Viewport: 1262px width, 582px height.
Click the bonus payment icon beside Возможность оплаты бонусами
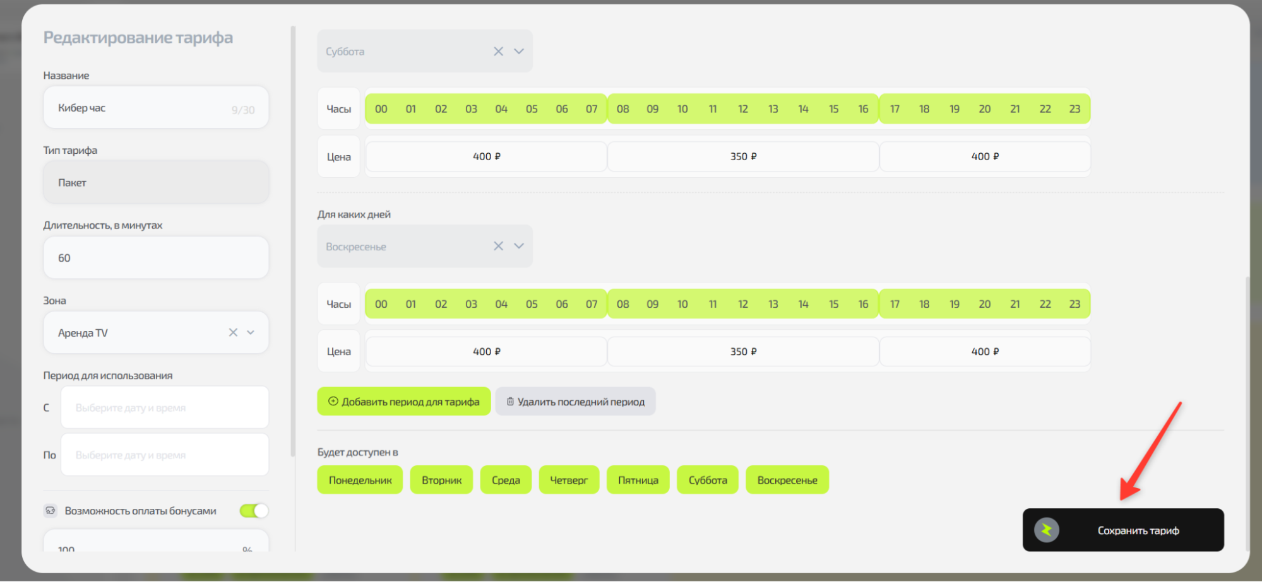51,511
